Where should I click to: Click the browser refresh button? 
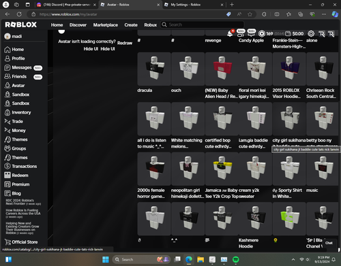(19, 14)
